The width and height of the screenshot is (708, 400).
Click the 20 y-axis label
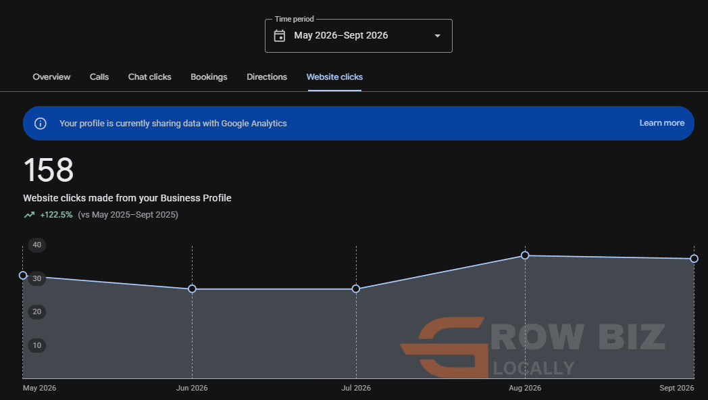click(37, 311)
